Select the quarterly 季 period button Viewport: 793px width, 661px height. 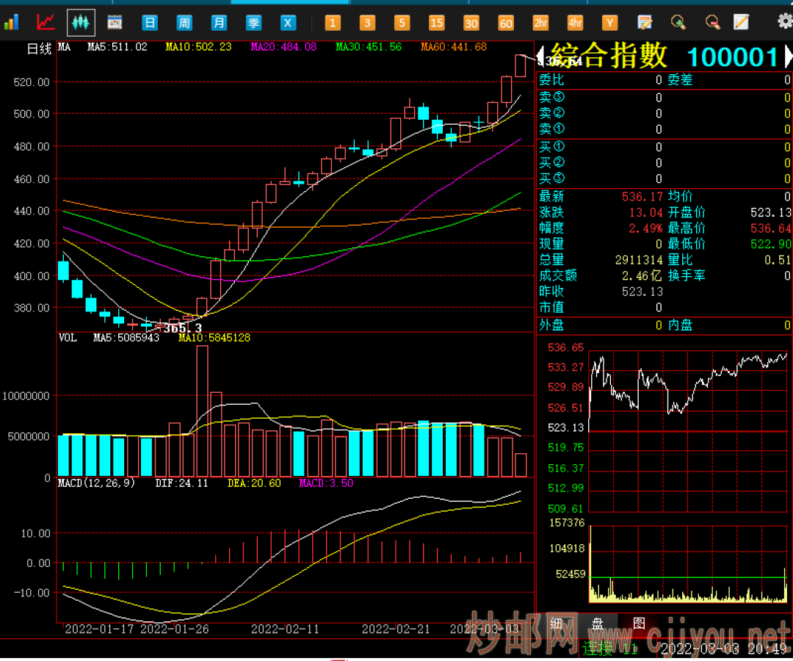pos(253,23)
